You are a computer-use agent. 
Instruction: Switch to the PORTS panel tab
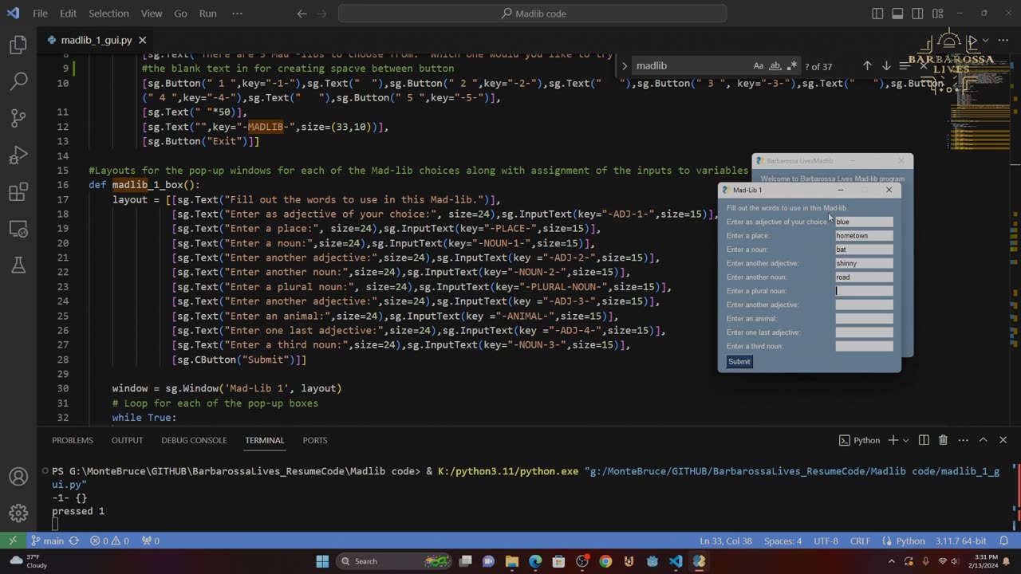point(315,440)
